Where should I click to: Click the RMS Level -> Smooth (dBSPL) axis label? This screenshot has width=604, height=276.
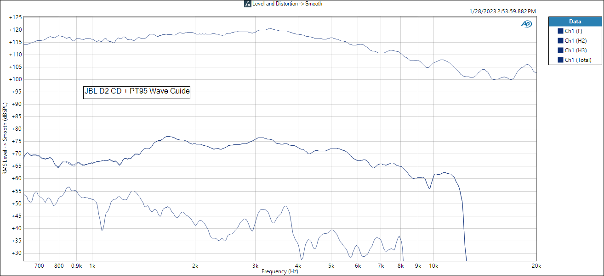(x=5, y=139)
